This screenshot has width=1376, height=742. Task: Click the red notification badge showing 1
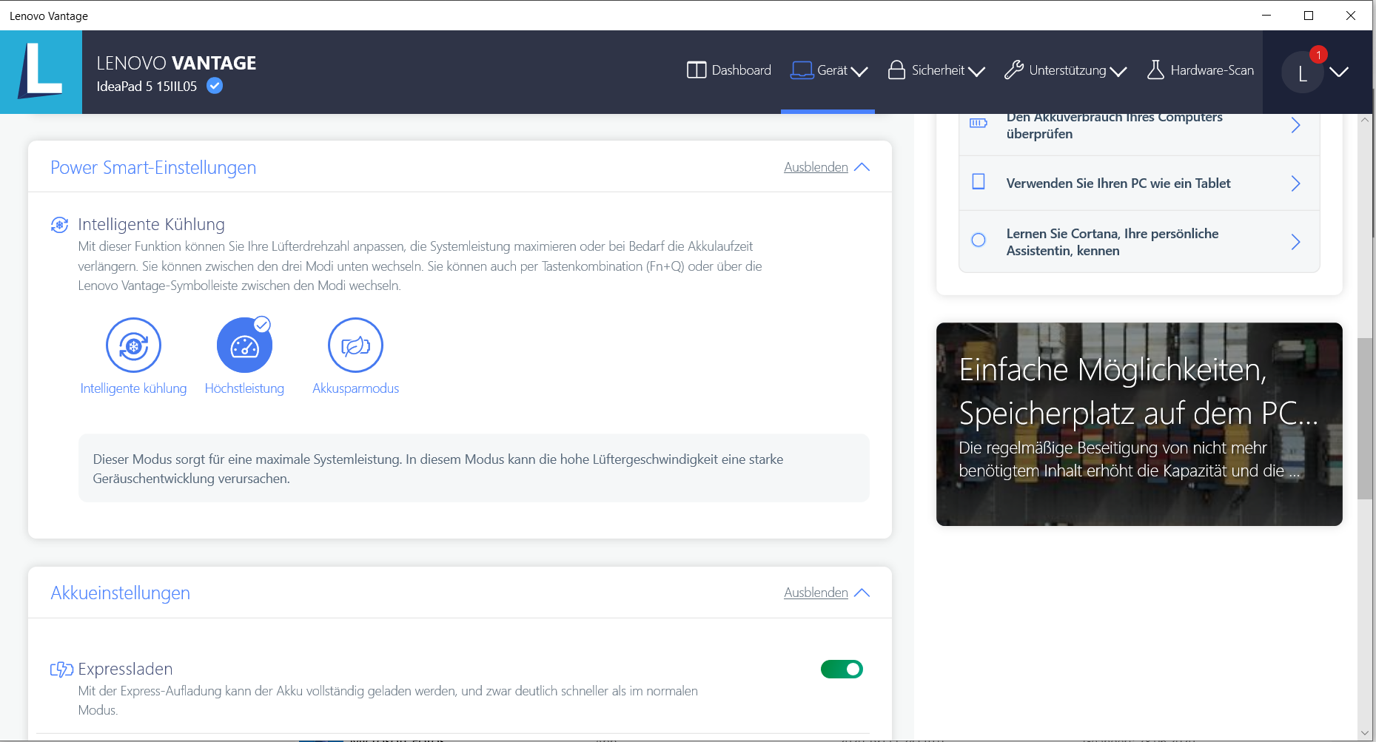tap(1318, 55)
